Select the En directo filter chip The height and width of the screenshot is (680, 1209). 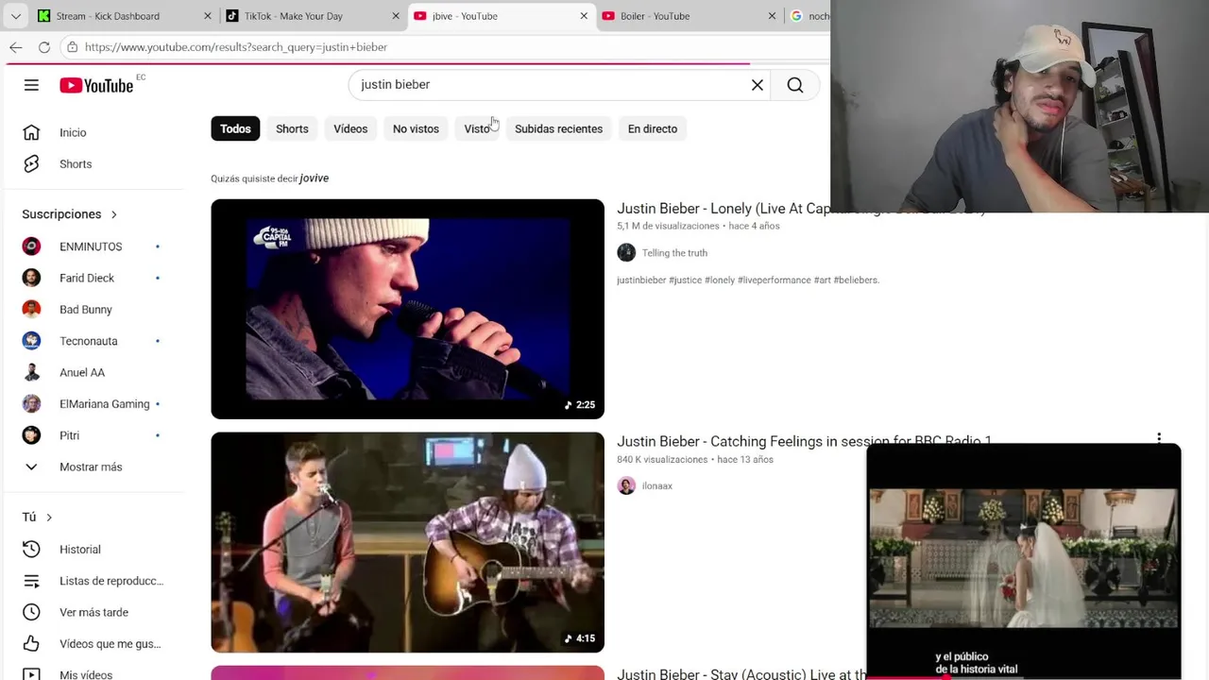click(653, 128)
